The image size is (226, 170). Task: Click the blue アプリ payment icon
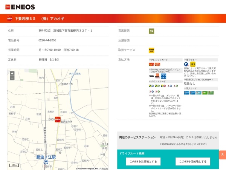[163, 76]
